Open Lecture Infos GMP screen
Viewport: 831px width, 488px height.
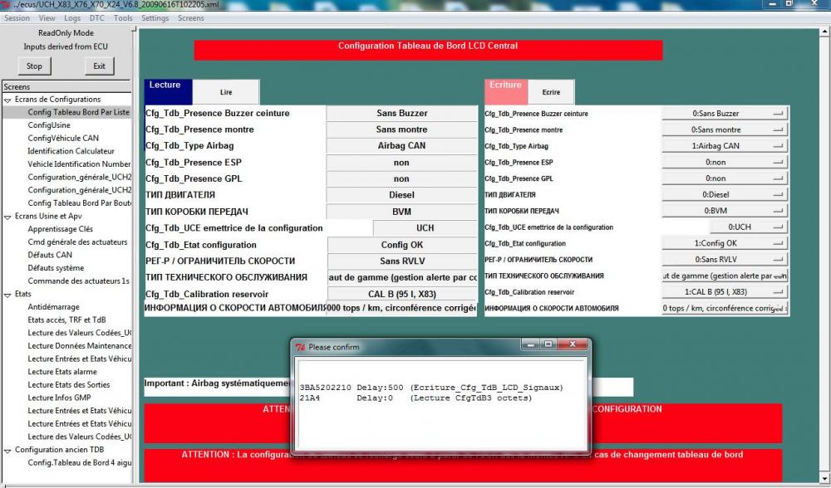(59, 398)
